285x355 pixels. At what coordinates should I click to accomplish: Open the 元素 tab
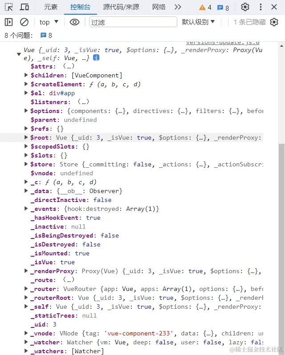[x=50, y=7]
